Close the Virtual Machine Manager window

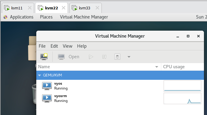point(198,36)
